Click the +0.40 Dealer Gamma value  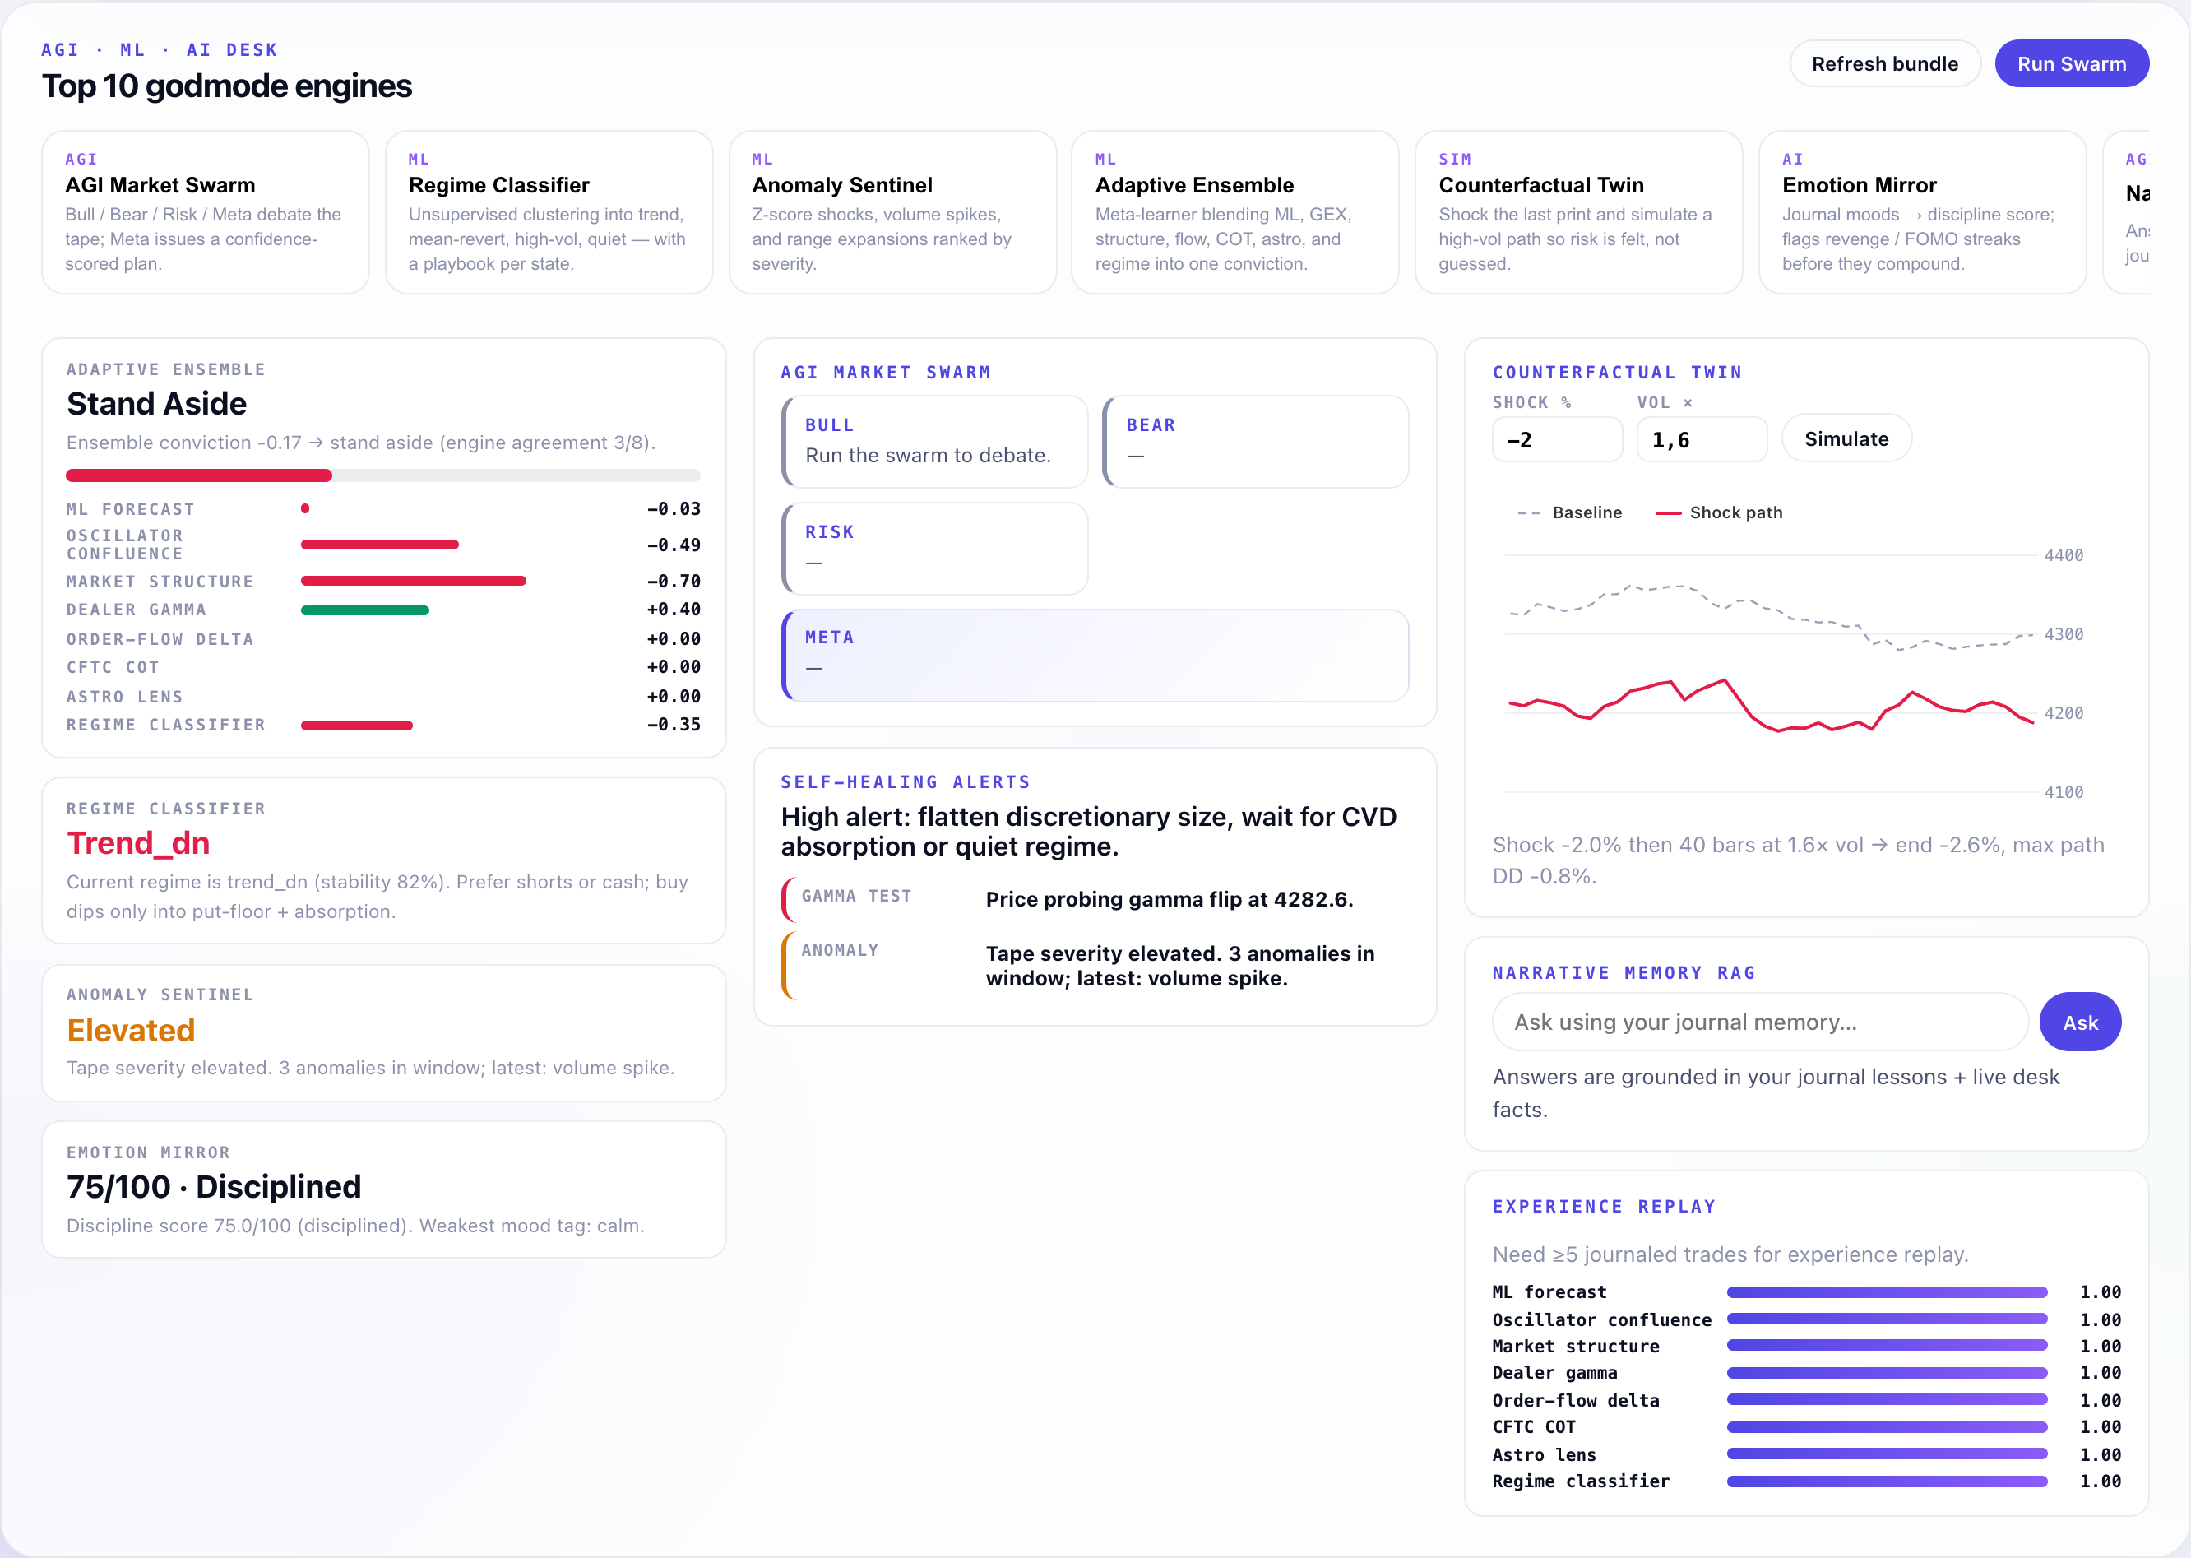click(x=674, y=610)
